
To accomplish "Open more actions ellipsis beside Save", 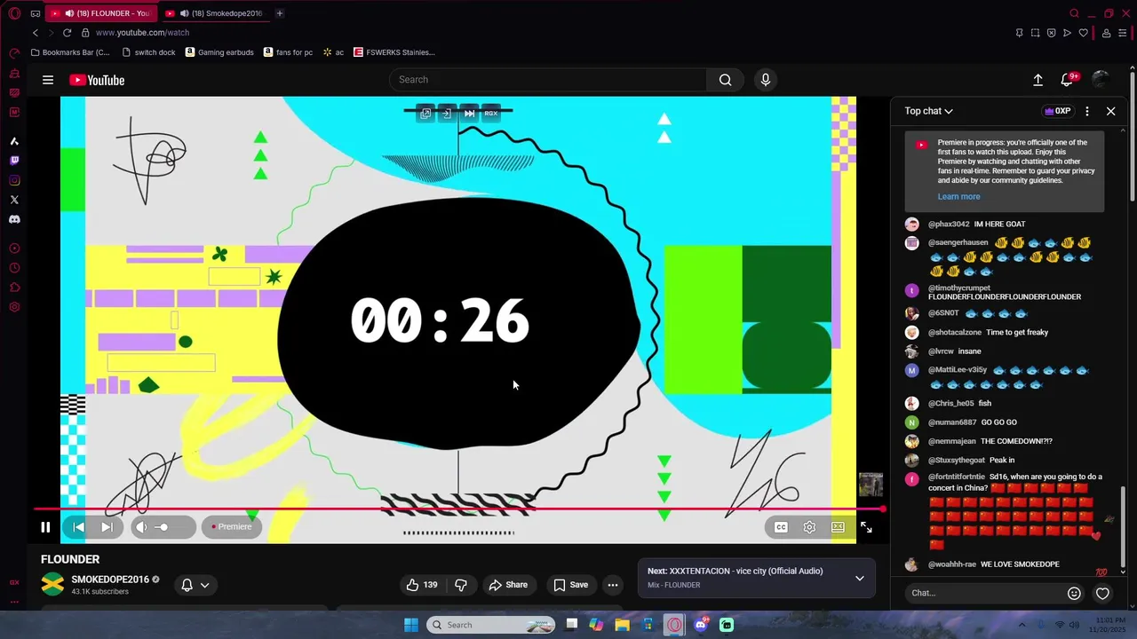I will pyautogui.click(x=612, y=585).
